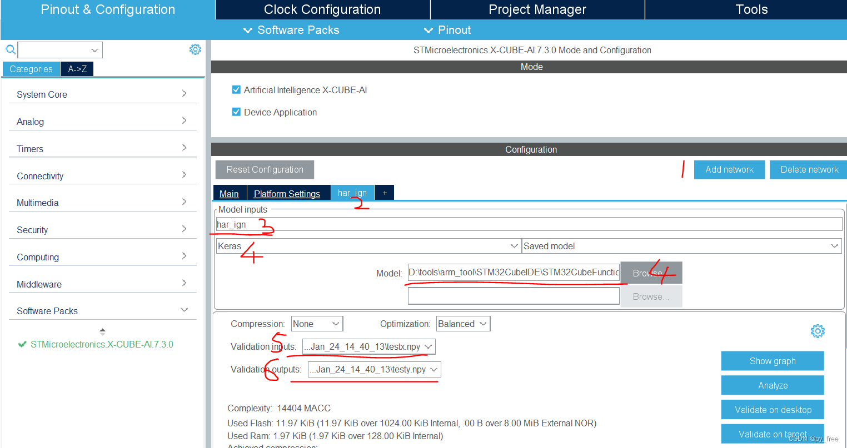The image size is (847, 448).
Task: Open Pinout dropdown menu
Action: (447, 30)
